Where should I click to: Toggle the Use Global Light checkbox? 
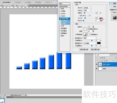click(x=88, y=29)
